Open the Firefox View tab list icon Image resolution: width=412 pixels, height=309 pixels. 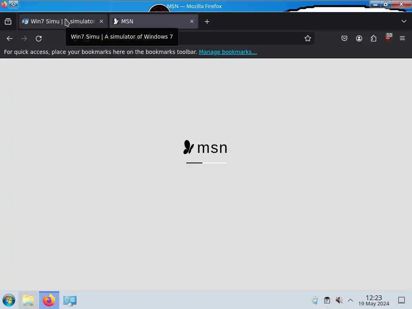[8, 22]
